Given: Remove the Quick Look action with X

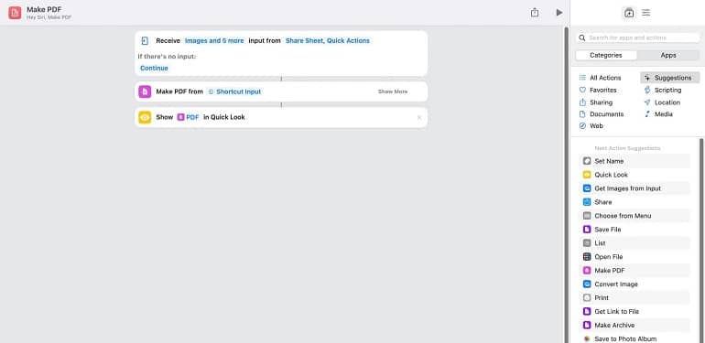Looking at the screenshot, I should click(419, 118).
